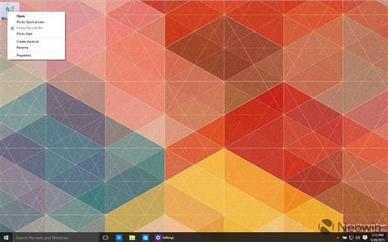Open File Explorer from the taskbar
The height and width of the screenshot is (242, 388).
coord(132,237)
